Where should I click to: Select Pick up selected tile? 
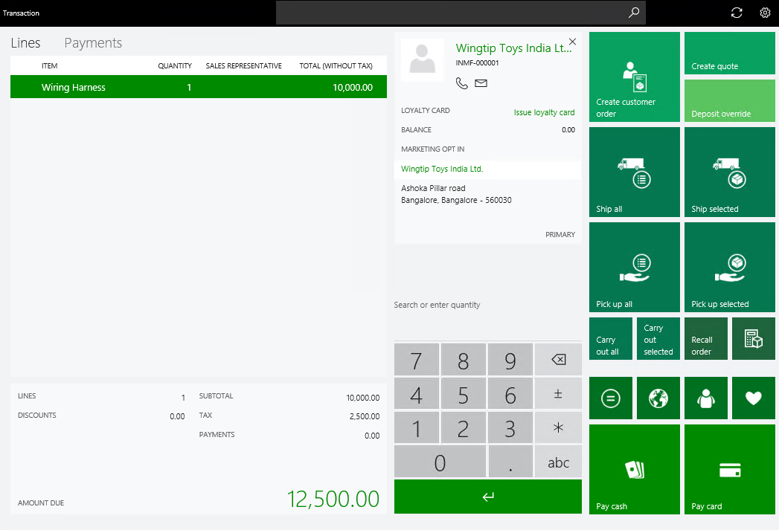tap(729, 267)
